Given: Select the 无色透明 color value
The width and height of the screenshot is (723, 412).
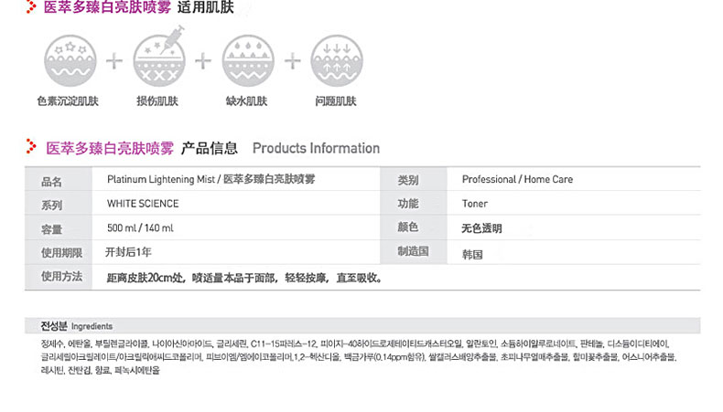Looking at the screenshot, I should pos(482,228).
